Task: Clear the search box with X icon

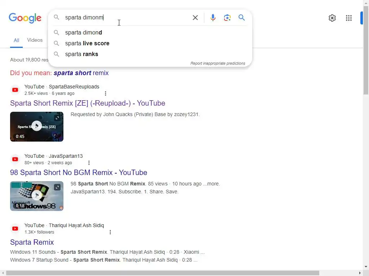Action: tap(195, 18)
